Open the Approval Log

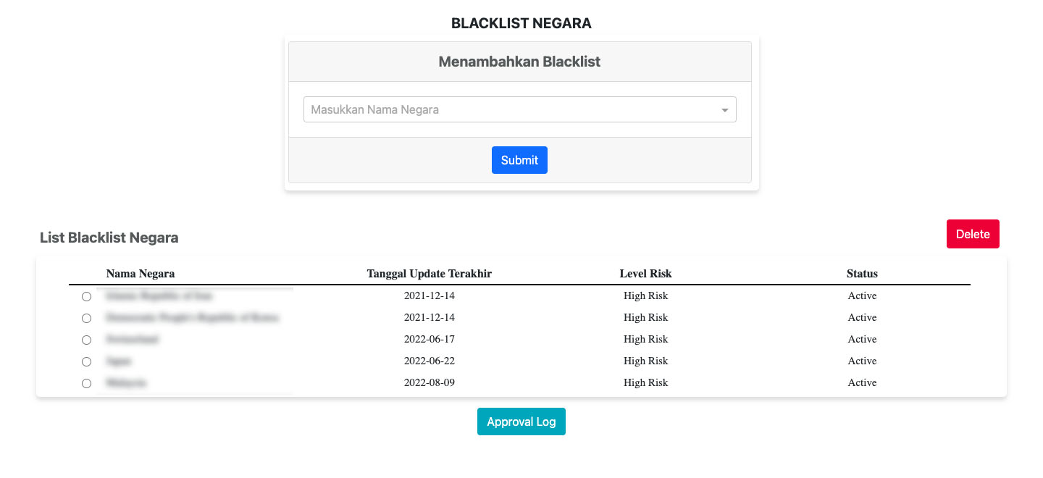(x=521, y=422)
